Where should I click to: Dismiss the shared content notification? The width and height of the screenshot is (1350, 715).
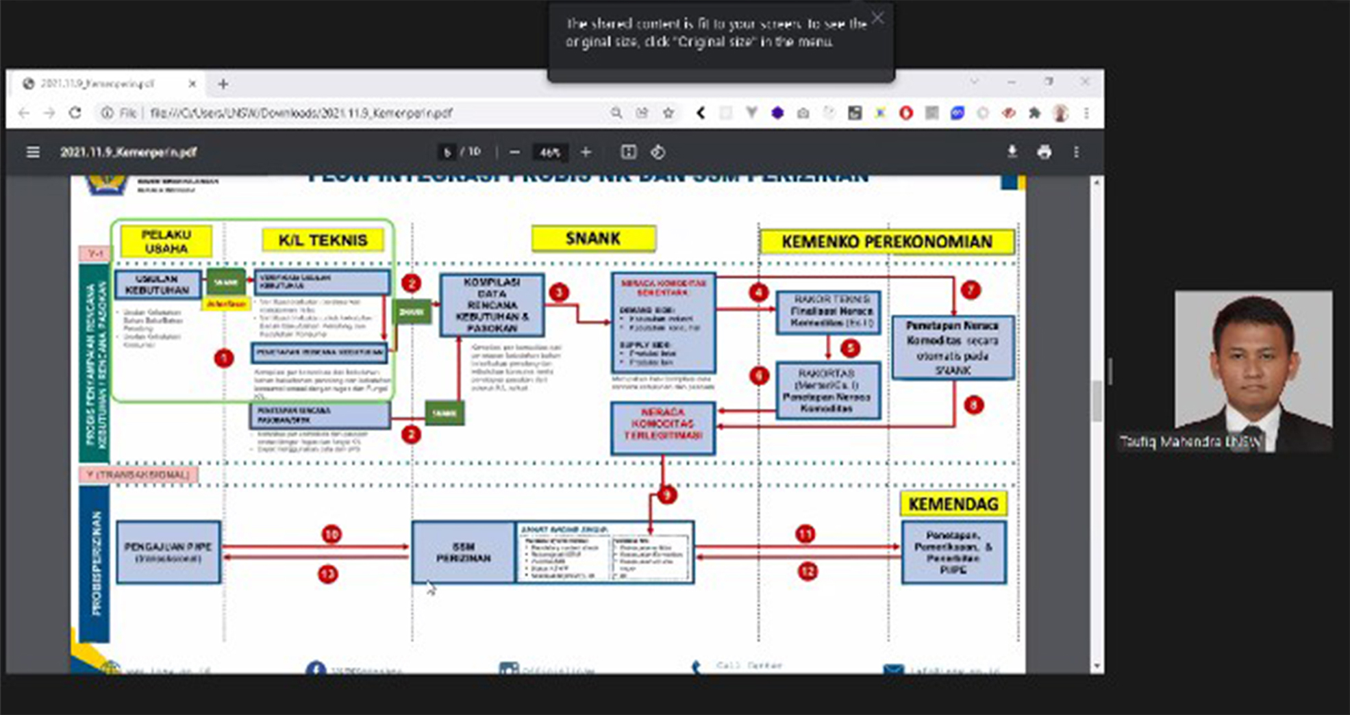pos(877,18)
